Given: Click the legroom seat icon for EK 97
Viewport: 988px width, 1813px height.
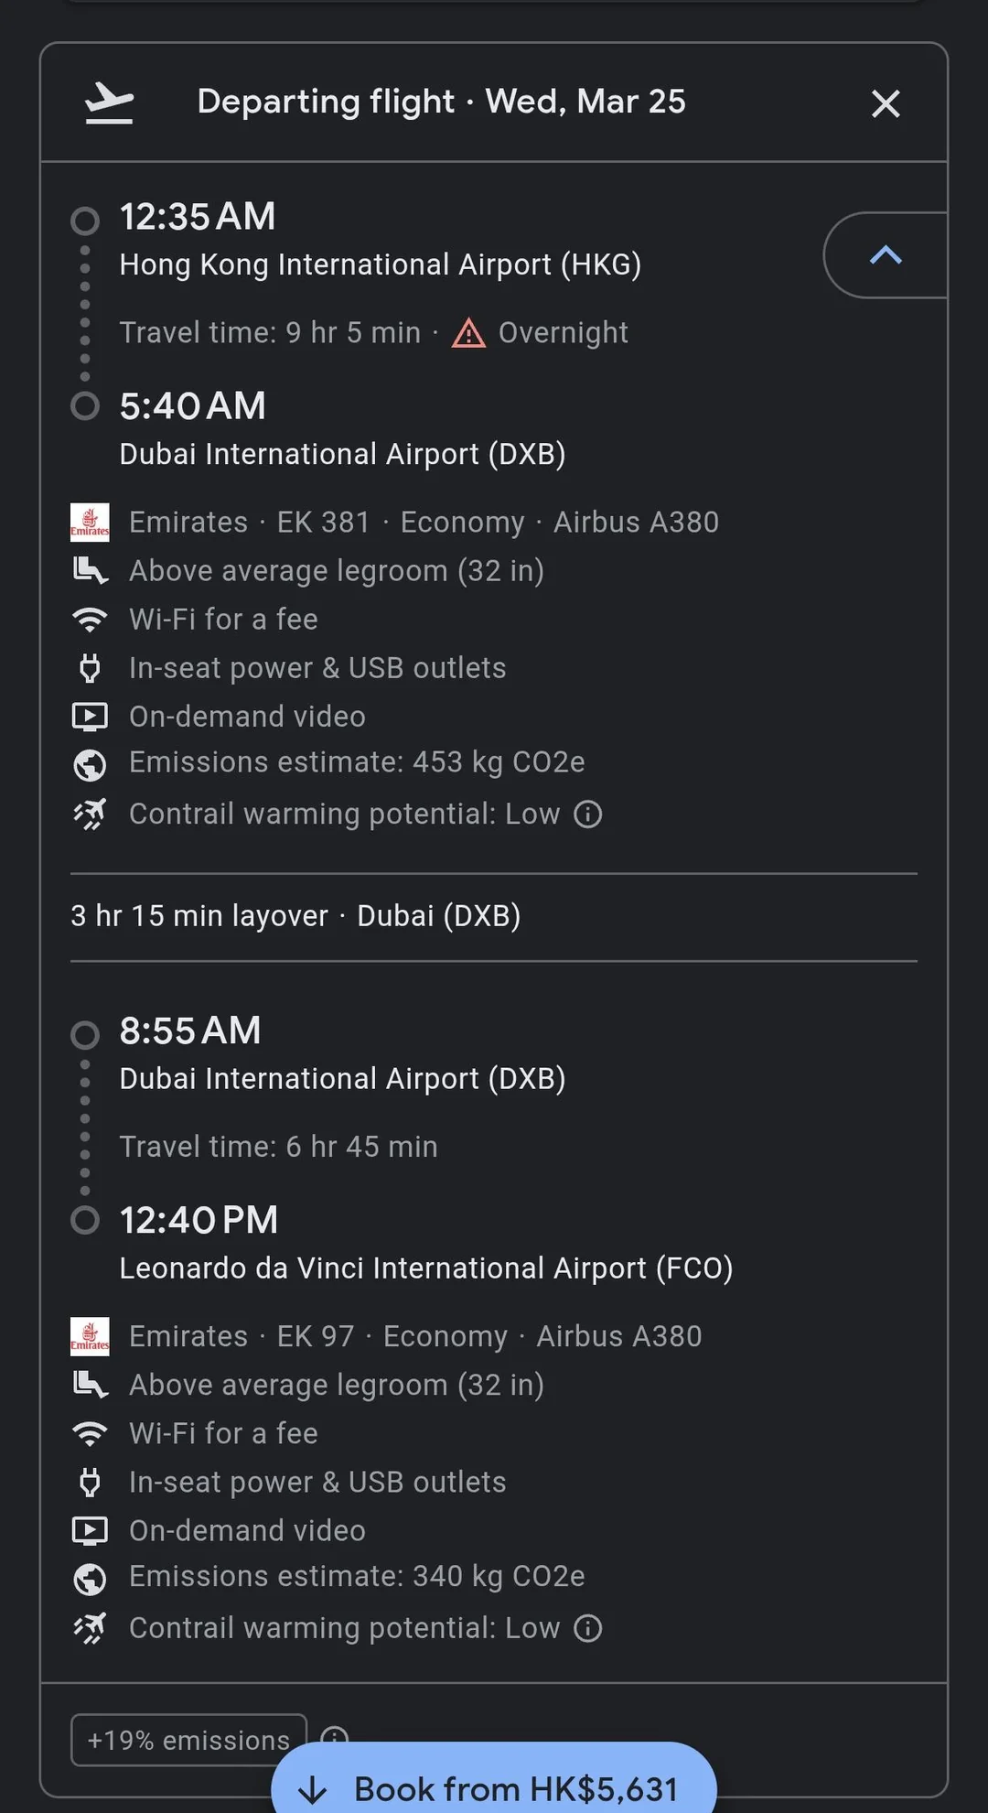Looking at the screenshot, I should point(90,1385).
